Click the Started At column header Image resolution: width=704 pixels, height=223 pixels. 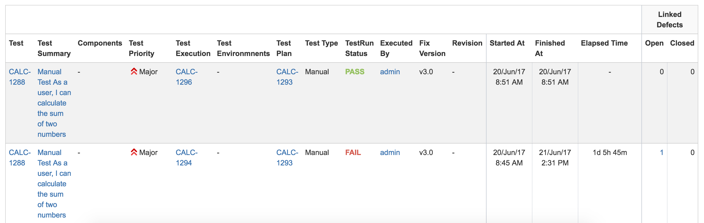pyautogui.click(x=507, y=43)
